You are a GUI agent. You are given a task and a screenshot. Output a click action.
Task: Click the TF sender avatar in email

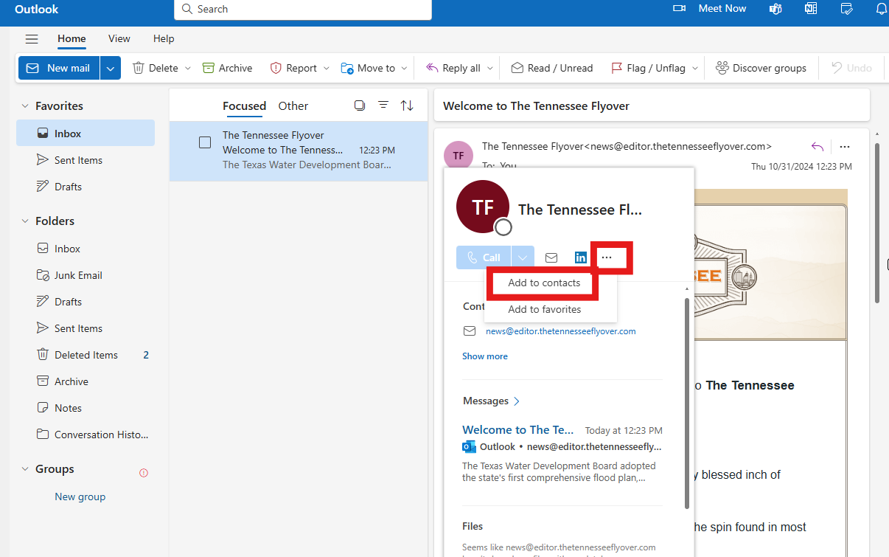[459, 156]
